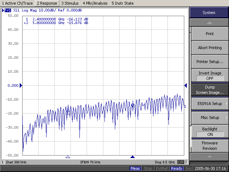
Task: Click the Log Mag format label
Action: point(29,10)
